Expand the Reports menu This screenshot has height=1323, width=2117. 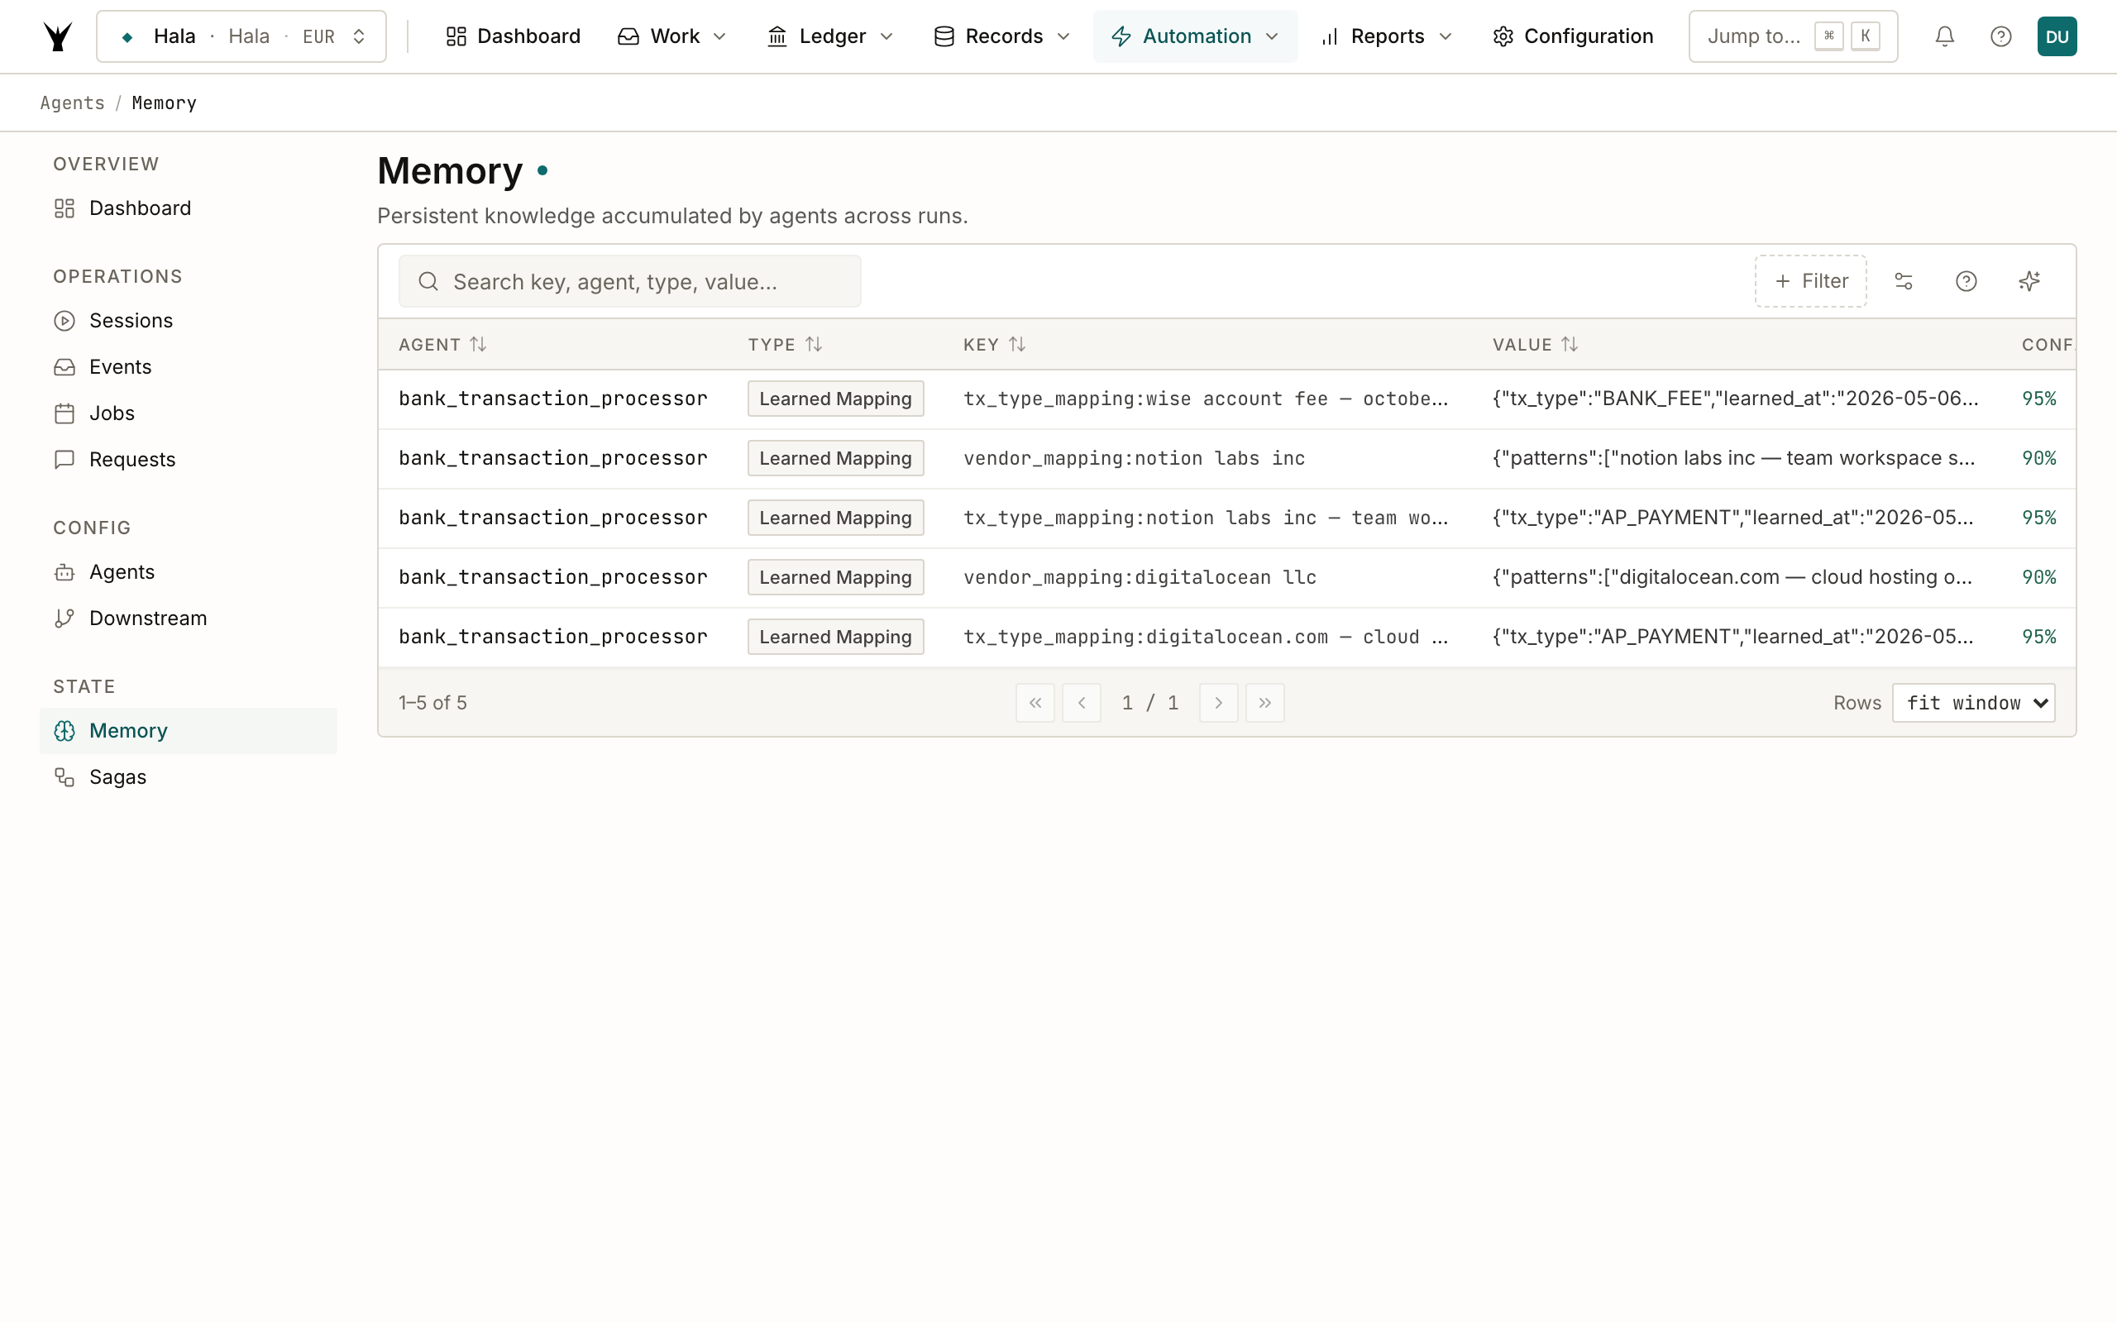[x=1388, y=36]
